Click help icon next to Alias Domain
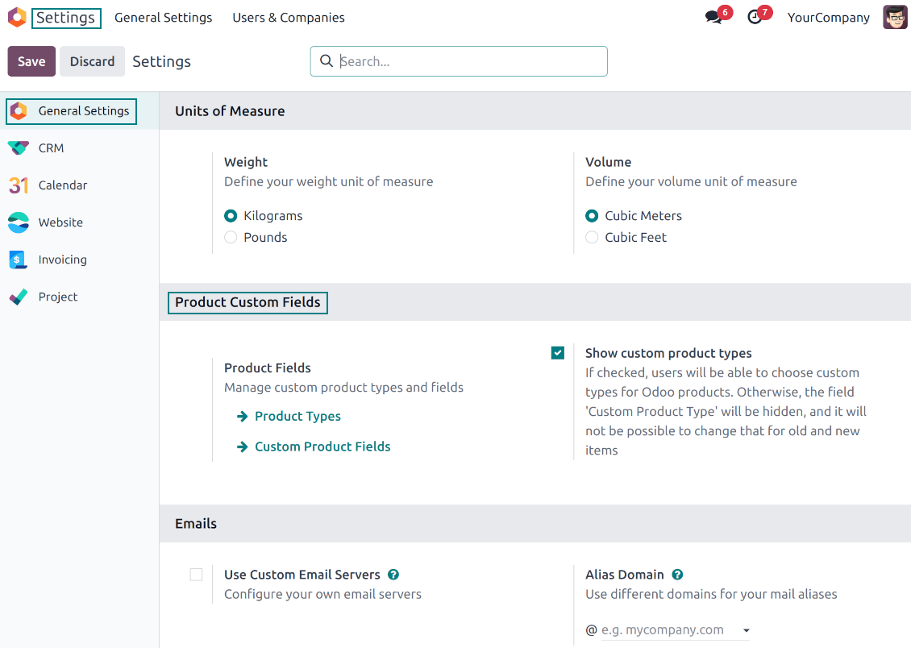 677,575
